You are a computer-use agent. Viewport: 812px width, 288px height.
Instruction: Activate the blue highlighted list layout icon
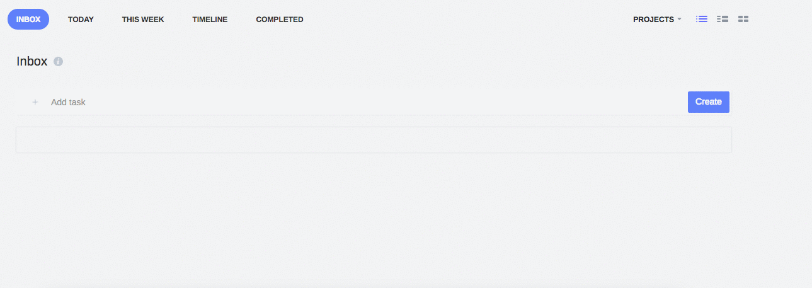[702, 20]
